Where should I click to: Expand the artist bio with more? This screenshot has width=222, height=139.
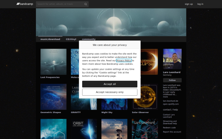pyautogui.click(x=165, y=97)
